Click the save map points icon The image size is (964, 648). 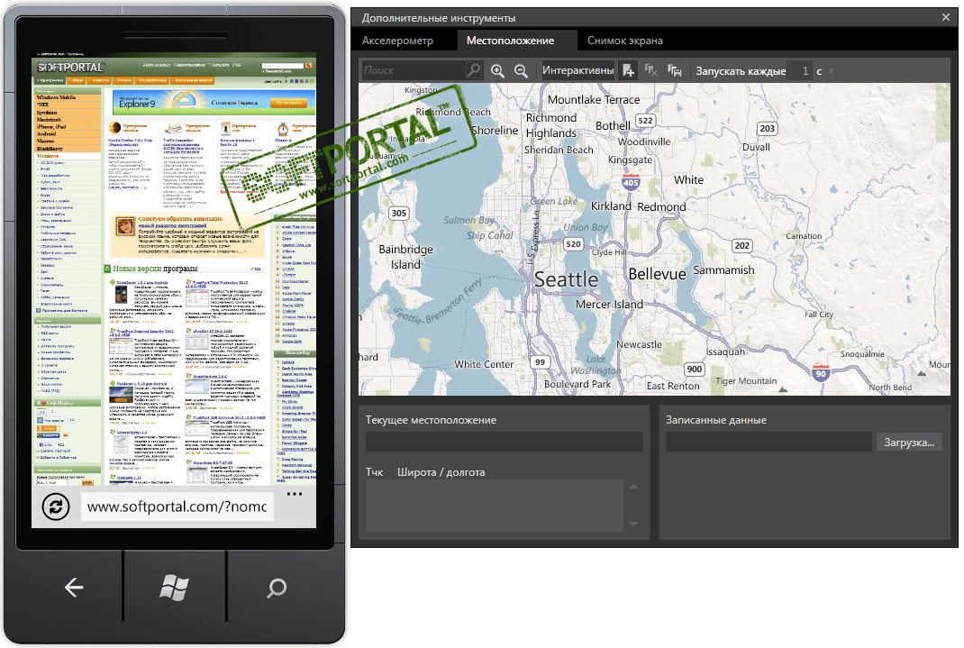tap(675, 70)
